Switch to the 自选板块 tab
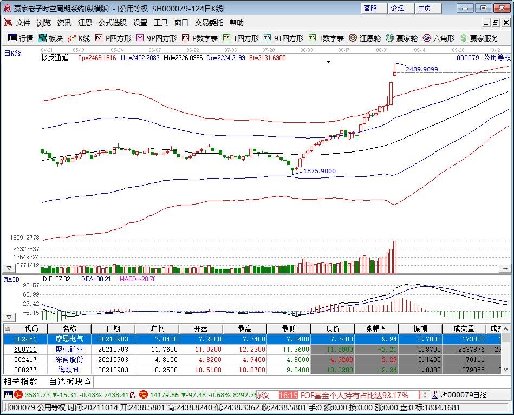Viewport: 514px width, 415px height. click(x=66, y=381)
